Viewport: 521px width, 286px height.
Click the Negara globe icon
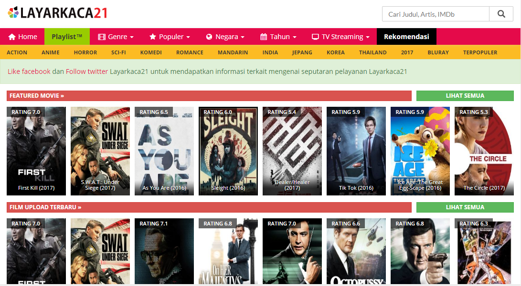point(209,37)
